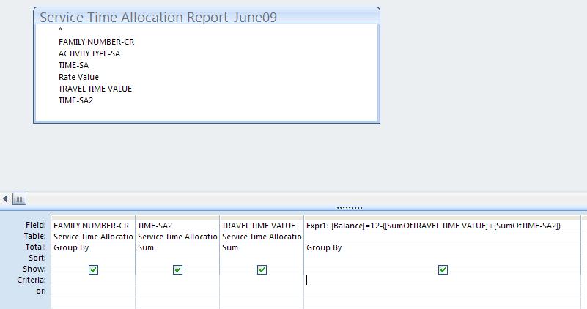587x309 pixels.
Task: Click the Service Time Allocation Report-June09 title bar
Action: (x=207, y=16)
